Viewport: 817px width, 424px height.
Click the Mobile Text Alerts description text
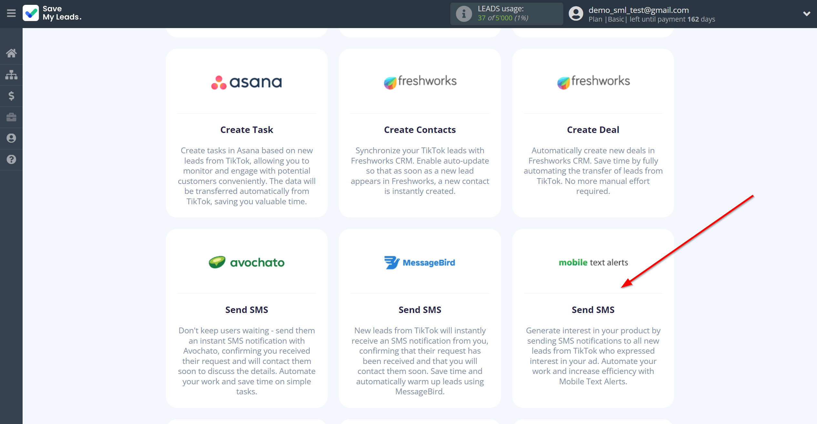(593, 356)
